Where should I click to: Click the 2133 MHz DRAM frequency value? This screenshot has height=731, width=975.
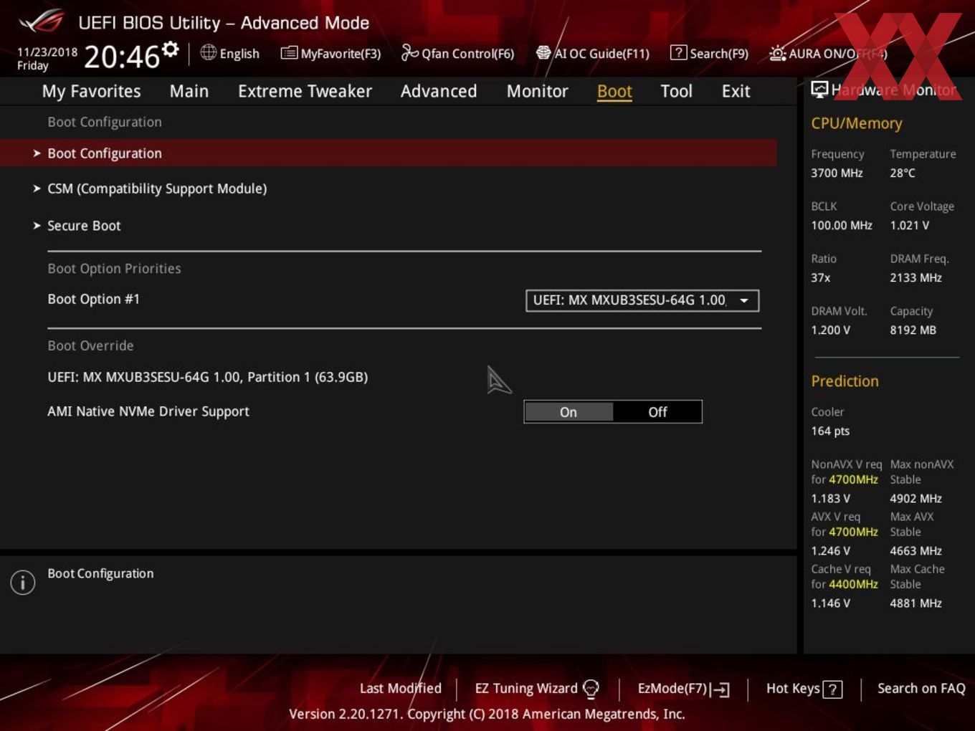point(916,277)
